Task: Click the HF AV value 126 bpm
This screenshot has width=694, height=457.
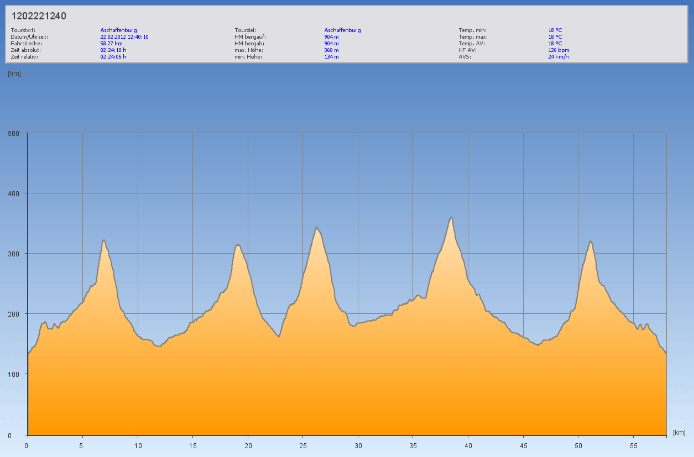Action: (559, 50)
